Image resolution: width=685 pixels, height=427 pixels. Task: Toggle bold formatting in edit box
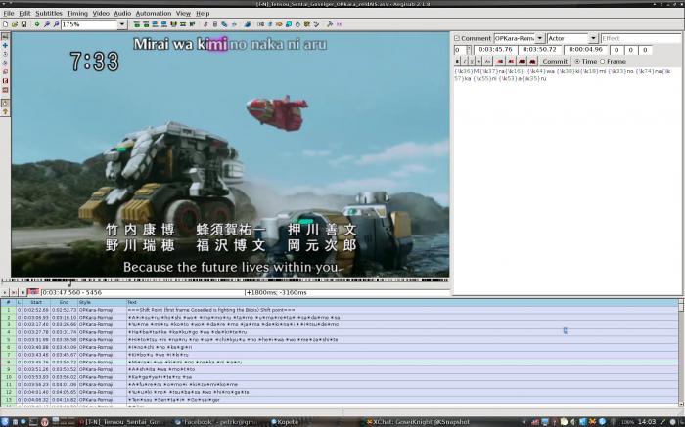click(x=457, y=61)
